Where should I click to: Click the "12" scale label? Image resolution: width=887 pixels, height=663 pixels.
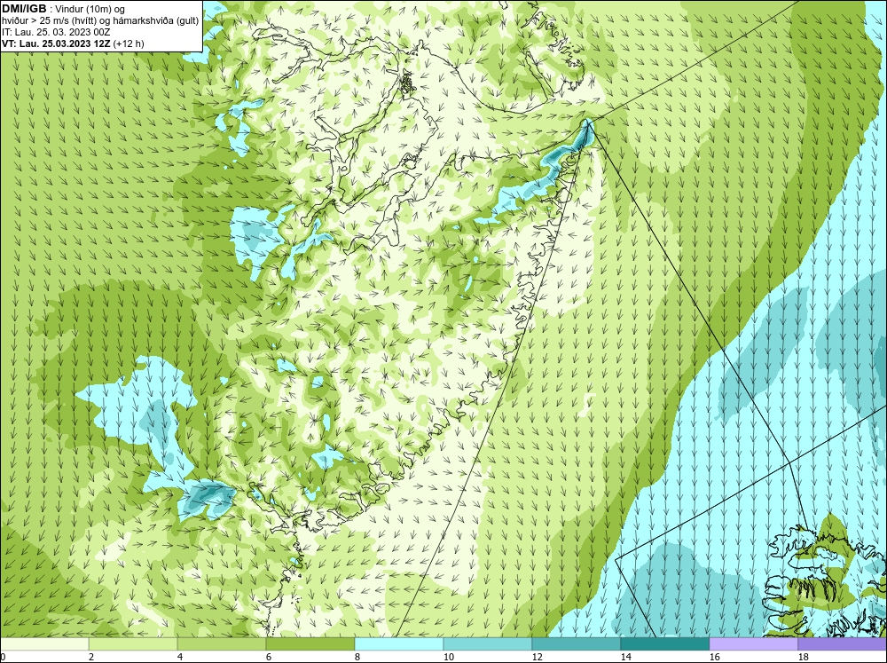tap(537, 657)
